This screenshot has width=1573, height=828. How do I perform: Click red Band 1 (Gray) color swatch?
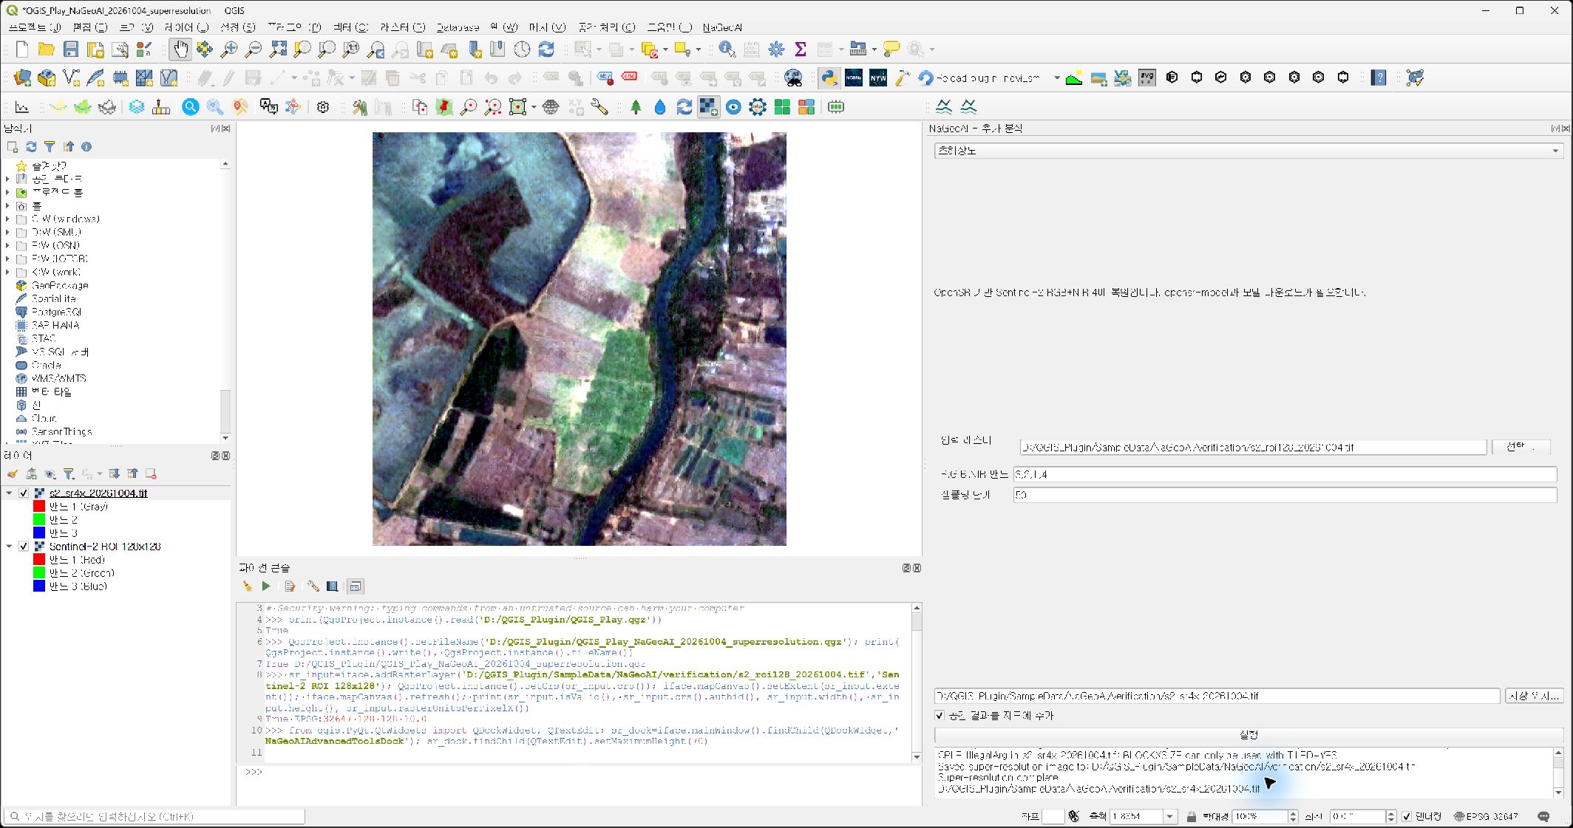click(x=39, y=507)
